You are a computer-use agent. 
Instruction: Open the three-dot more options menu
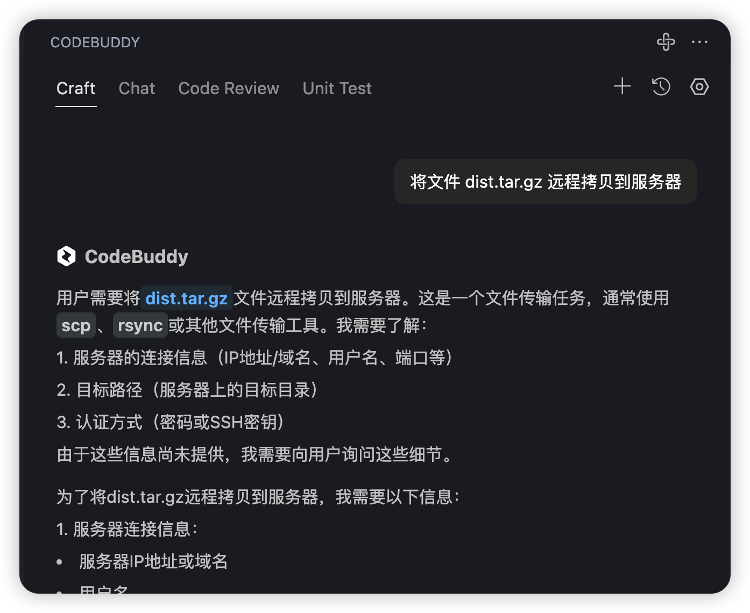699,42
